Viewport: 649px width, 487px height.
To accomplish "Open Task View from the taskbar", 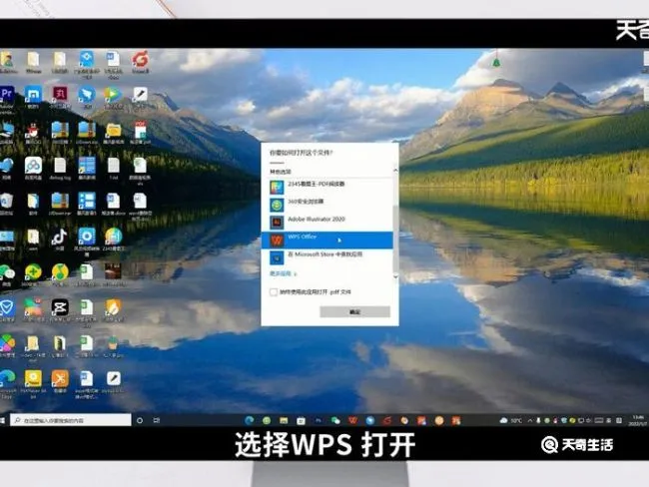I will click(157, 420).
